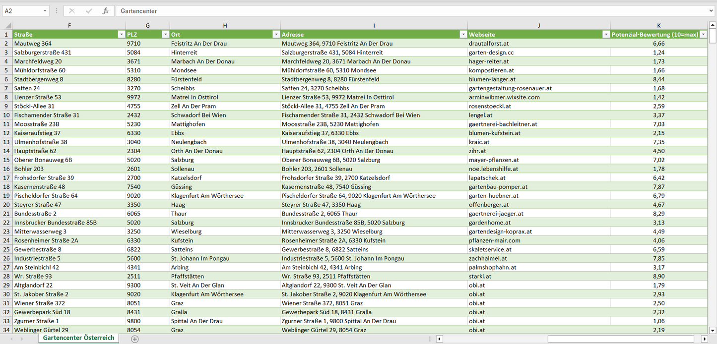Open the Webseite column filter dropdown
Image resolution: width=717 pixels, height=344 pixels.
pyautogui.click(x=606, y=35)
